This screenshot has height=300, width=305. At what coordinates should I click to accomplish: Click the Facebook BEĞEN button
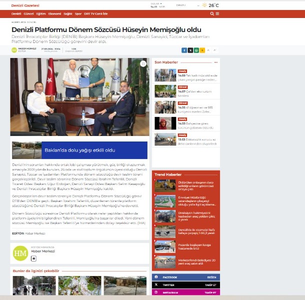click(211, 276)
